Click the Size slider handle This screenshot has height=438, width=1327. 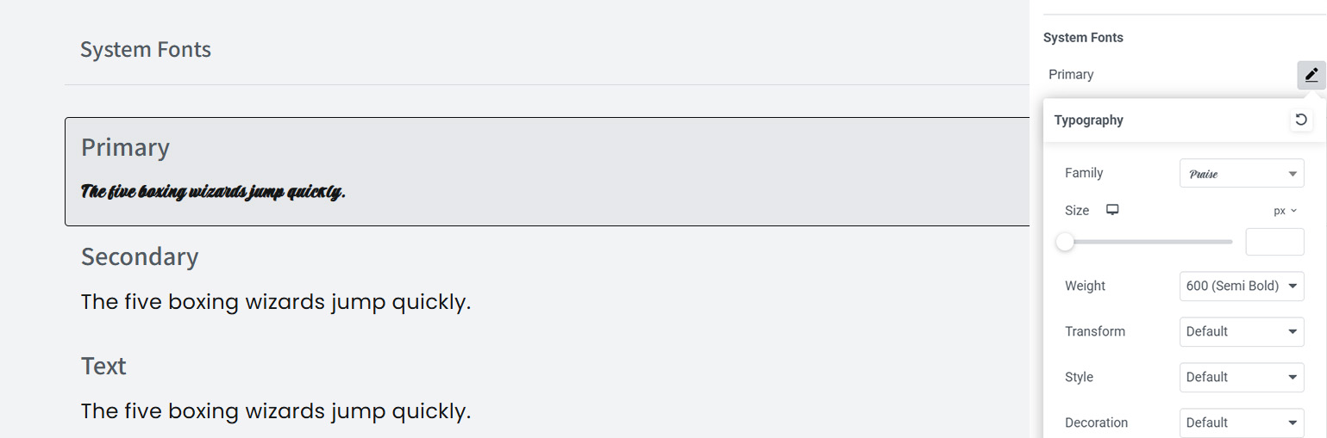click(x=1066, y=242)
